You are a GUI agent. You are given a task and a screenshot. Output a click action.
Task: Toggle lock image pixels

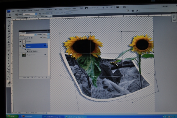click(x=27, y=38)
